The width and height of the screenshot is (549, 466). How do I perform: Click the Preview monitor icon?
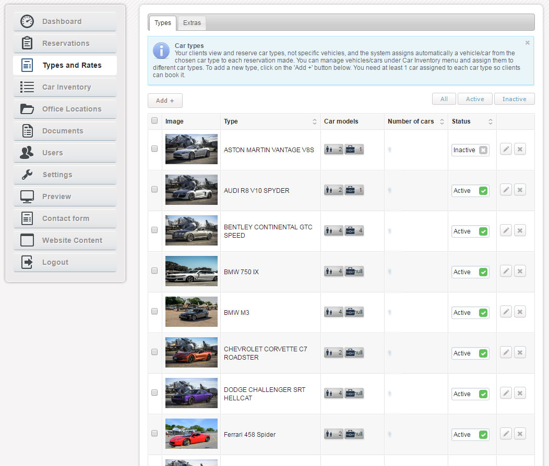point(27,197)
